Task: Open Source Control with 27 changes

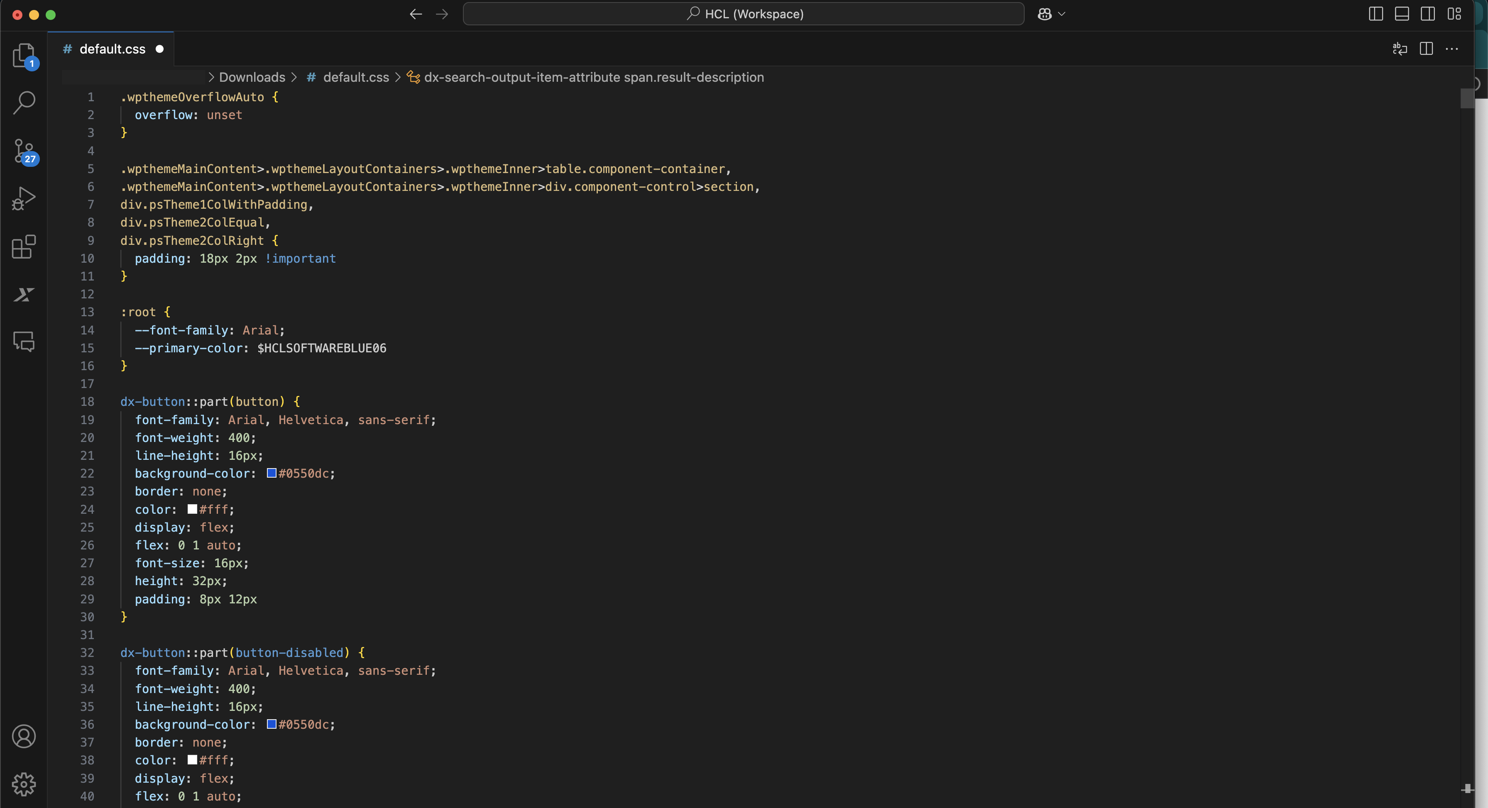Action: [24, 151]
